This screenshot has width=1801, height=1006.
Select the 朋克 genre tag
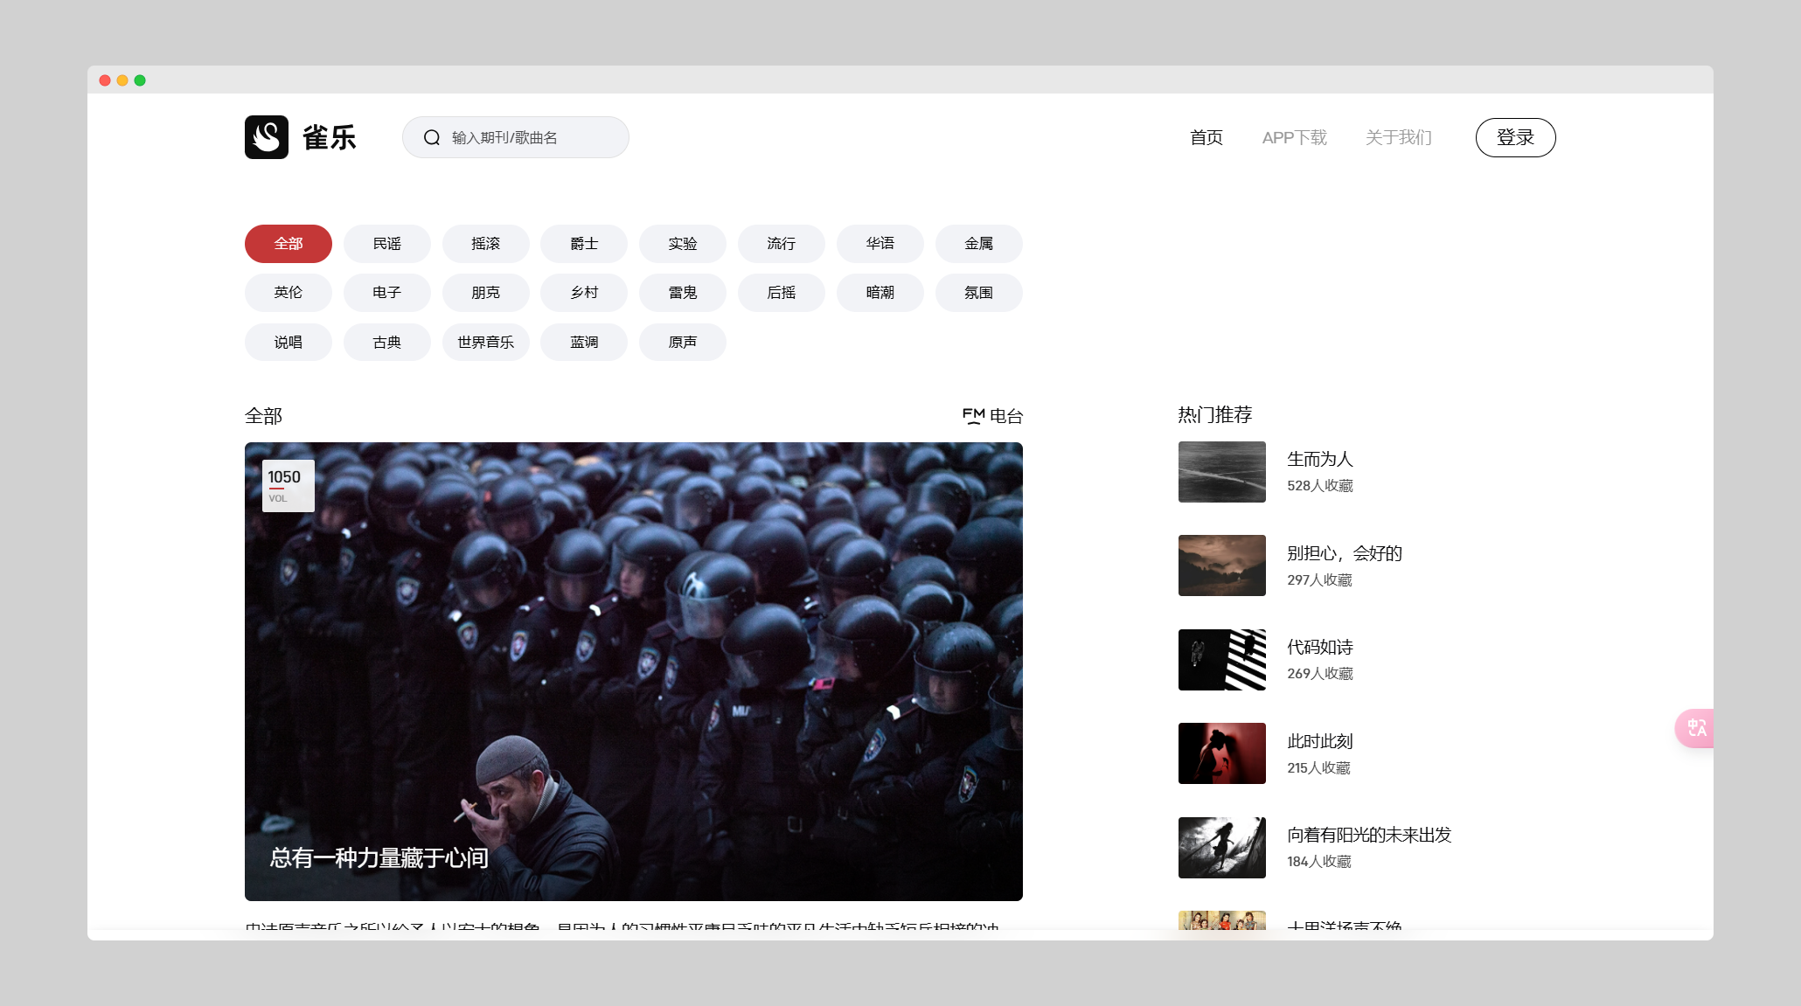[x=486, y=293]
